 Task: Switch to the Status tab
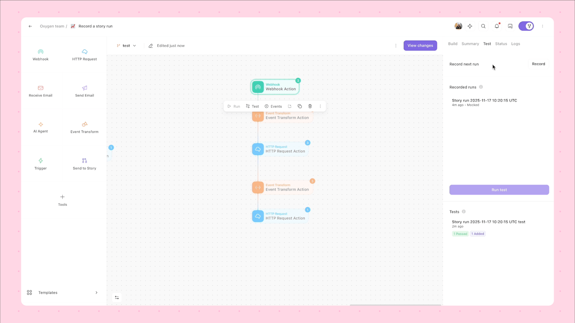(x=501, y=44)
